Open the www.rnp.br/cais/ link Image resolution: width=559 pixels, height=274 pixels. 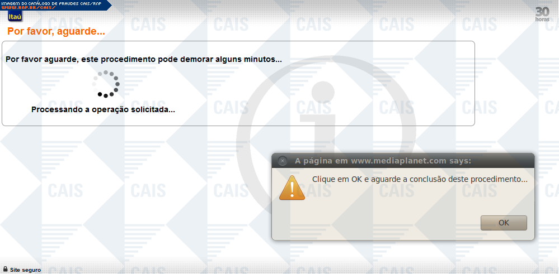click(28, 7)
